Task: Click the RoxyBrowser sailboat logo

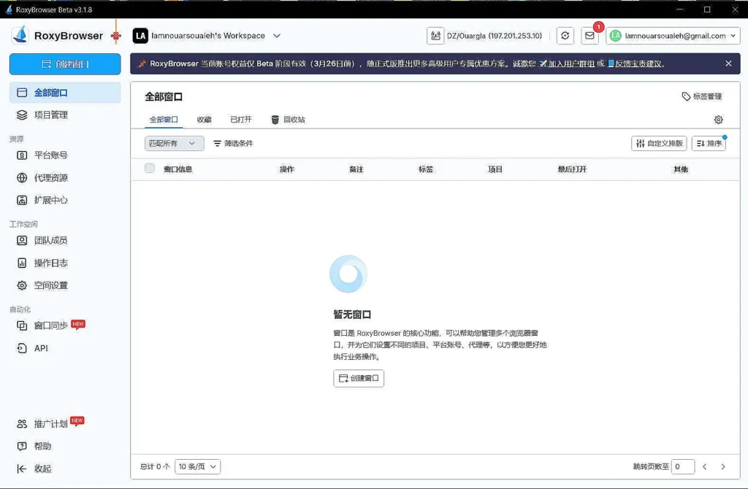Action: (x=20, y=35)
